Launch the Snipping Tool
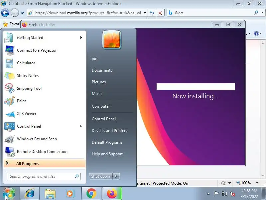266x200 pixels. (x=45, y=88)
